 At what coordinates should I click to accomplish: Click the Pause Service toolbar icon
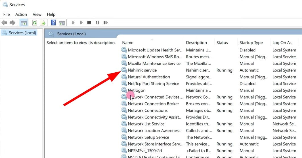point(97,23)
